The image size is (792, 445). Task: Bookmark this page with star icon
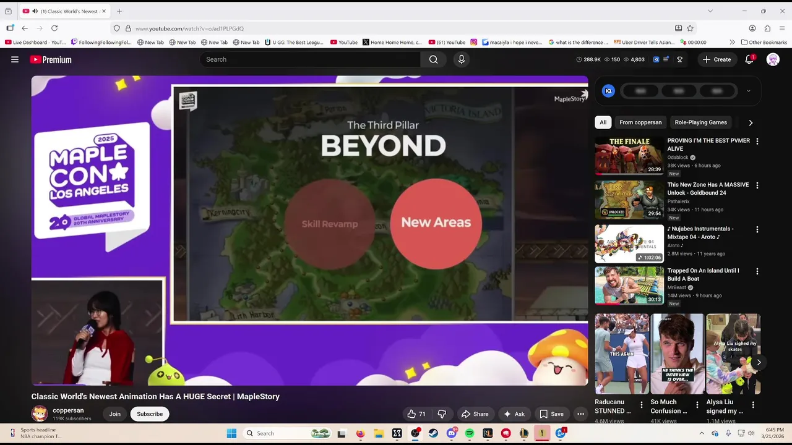pos(690,28)
